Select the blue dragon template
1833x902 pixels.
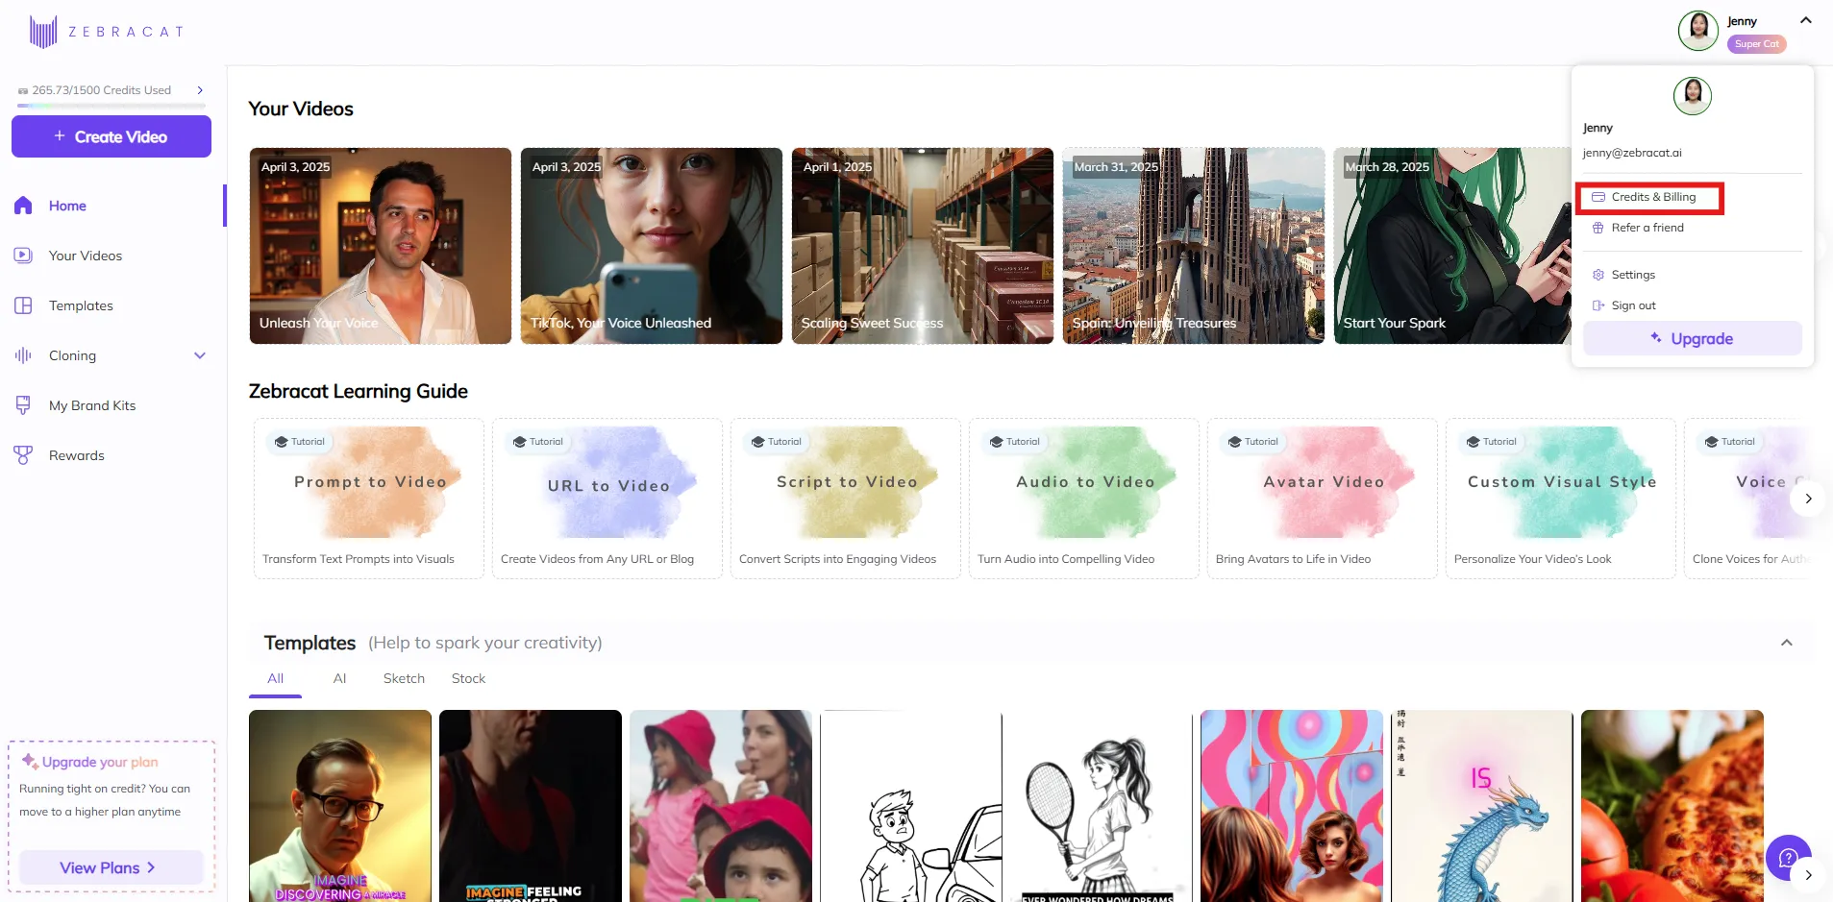(1482, 806)
